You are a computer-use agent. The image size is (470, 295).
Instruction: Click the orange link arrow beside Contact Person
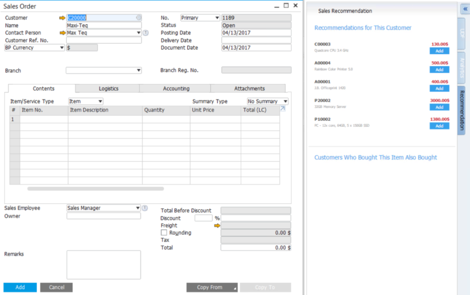pos(62,33)
